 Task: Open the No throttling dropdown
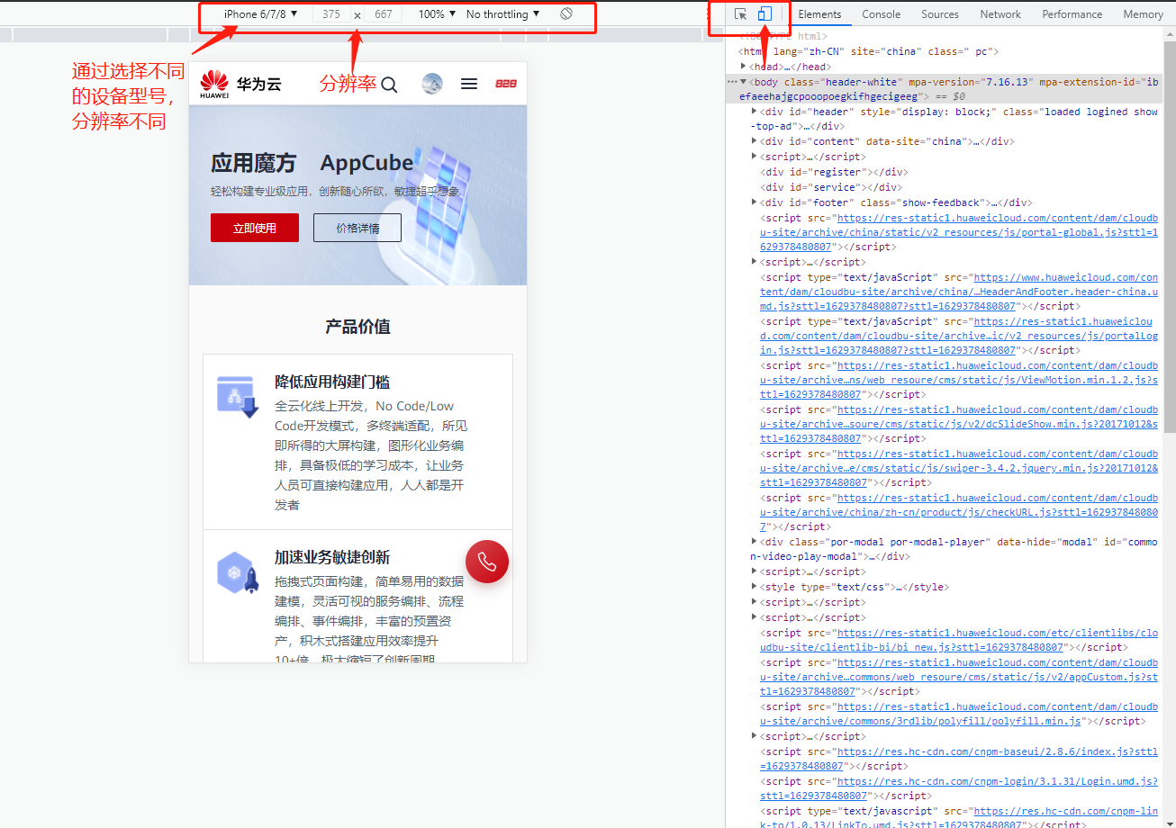pyautogui.click(x=501, y=14)
